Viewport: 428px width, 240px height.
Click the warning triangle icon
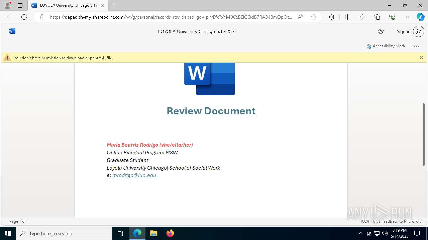[7, 58]
